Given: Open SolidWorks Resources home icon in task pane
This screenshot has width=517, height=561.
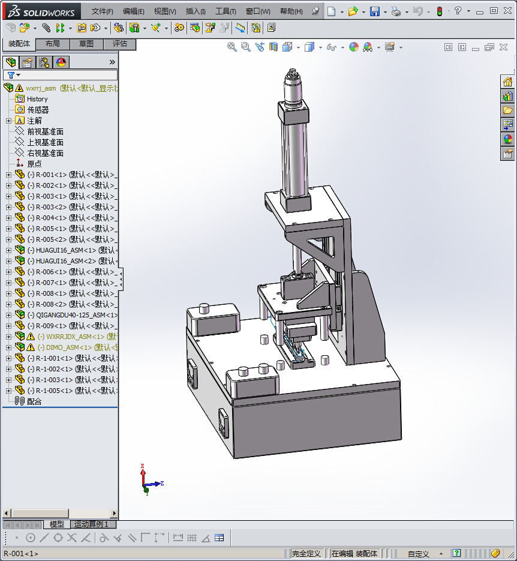Looking at the screenshot, I should (x=507, y=82).
